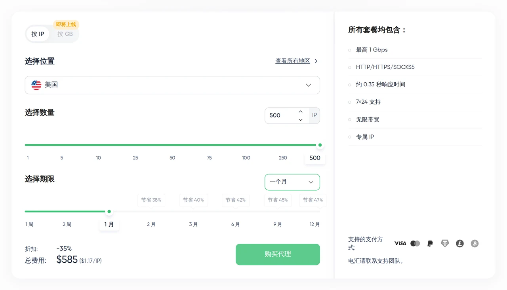Decrease IP quantity with down arrow
Screen dimensions: 507x290
click(301, 119)
